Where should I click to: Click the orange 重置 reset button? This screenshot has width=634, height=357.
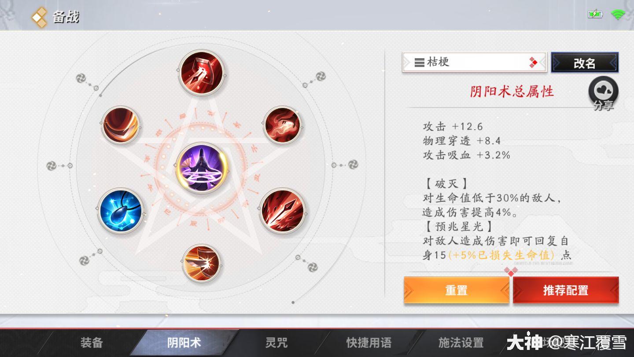pyautogui.click(x=457, y=290)
